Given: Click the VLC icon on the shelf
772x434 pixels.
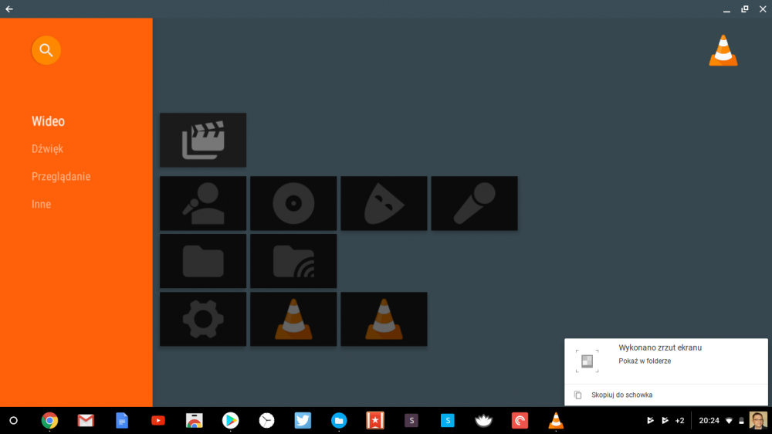Looking at the screenshot, I should click(x=556, y=421).
